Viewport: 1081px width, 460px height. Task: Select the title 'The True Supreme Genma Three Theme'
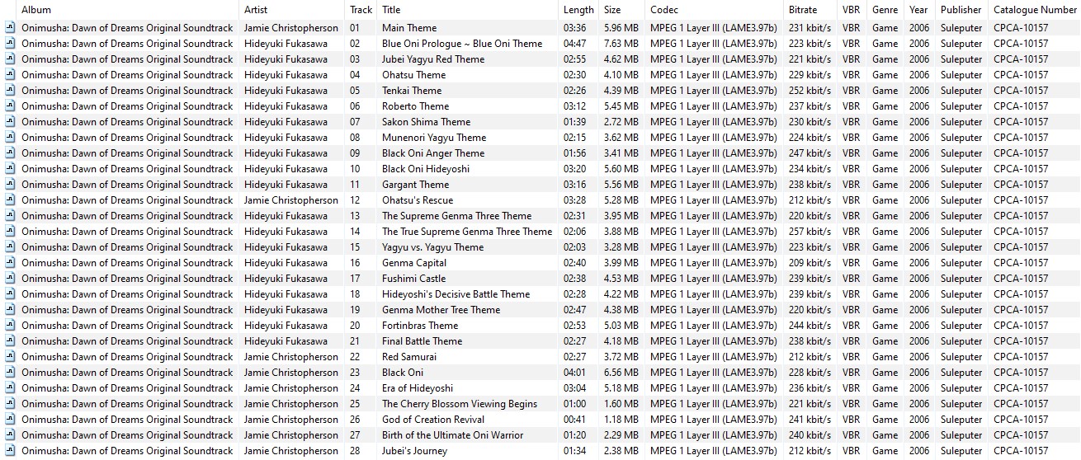point(467,232)
